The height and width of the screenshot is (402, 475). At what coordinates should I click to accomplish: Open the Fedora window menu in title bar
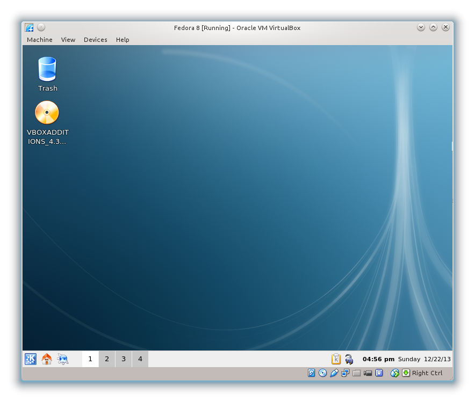[29, 27]
